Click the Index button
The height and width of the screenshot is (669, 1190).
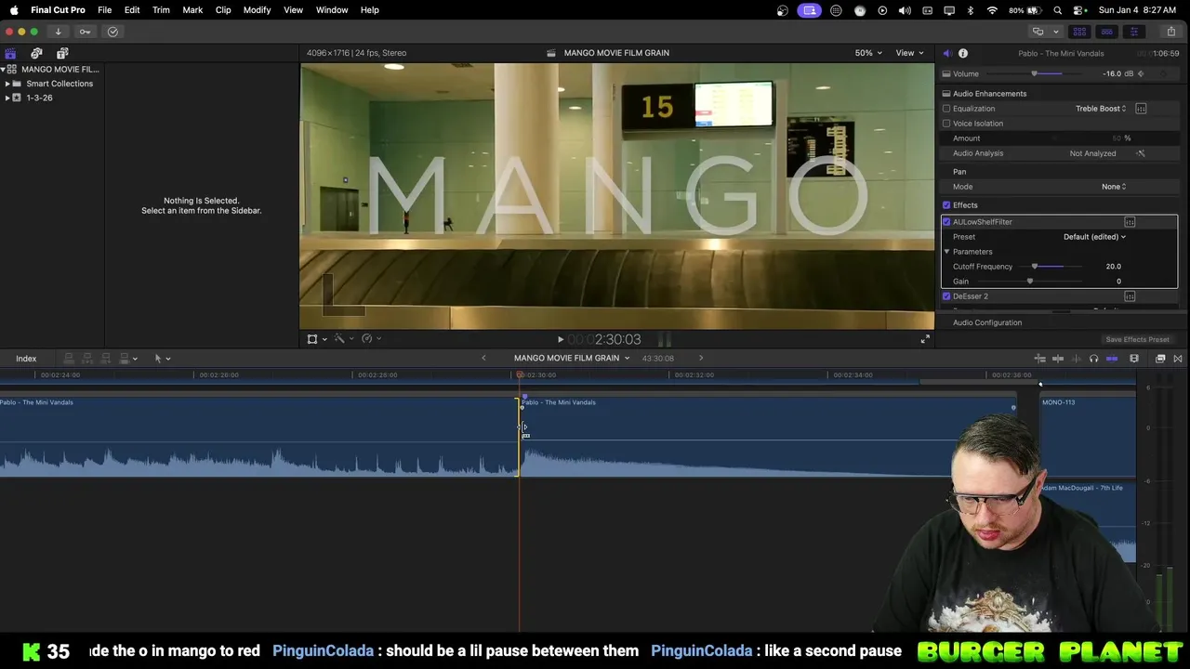(x=26, y=359)
